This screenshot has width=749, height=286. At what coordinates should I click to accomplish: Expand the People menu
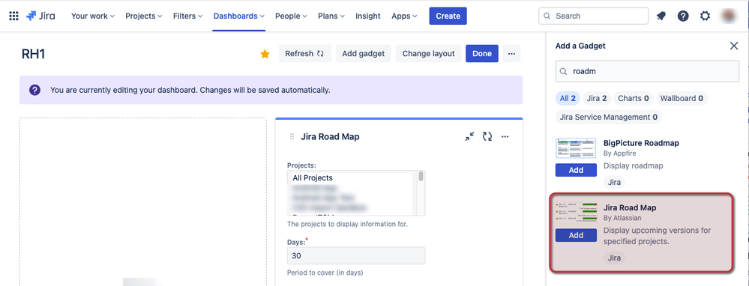click(291, 16)
